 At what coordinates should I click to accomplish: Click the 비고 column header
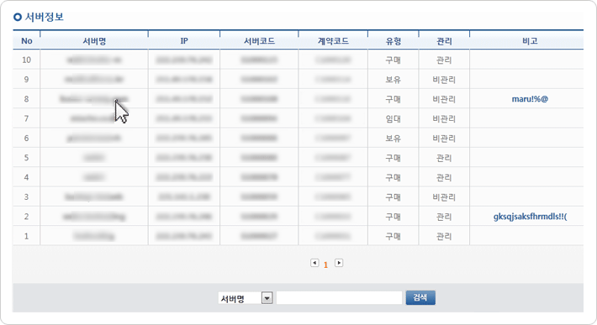(530, 40)
